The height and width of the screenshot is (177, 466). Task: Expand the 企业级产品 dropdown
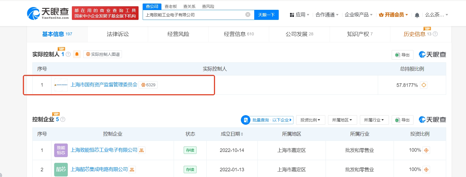358,15
